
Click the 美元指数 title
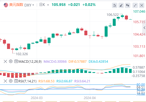[16, 5]
